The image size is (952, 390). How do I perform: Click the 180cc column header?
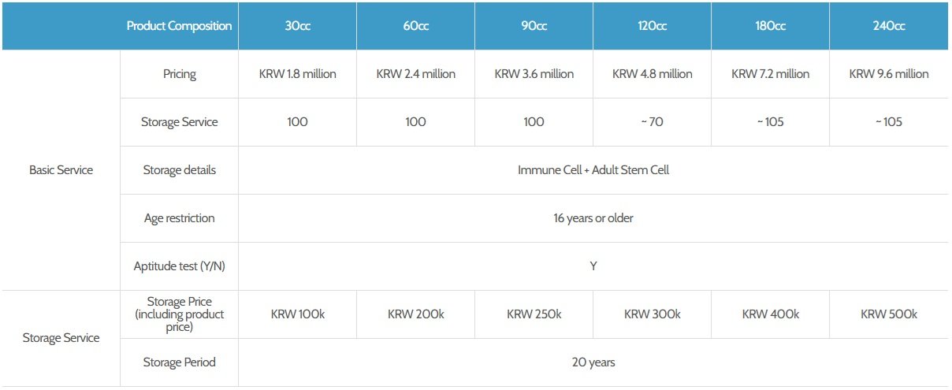point(770,25)
